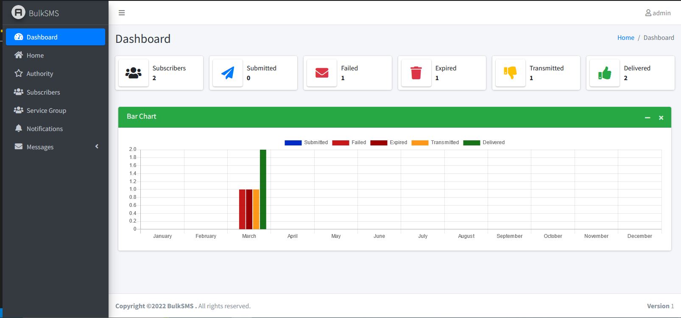This screenshot has width=681, height=318.
Task: Click the Transmitted thumbs-down icon
Action: click(x=510, y=73)
